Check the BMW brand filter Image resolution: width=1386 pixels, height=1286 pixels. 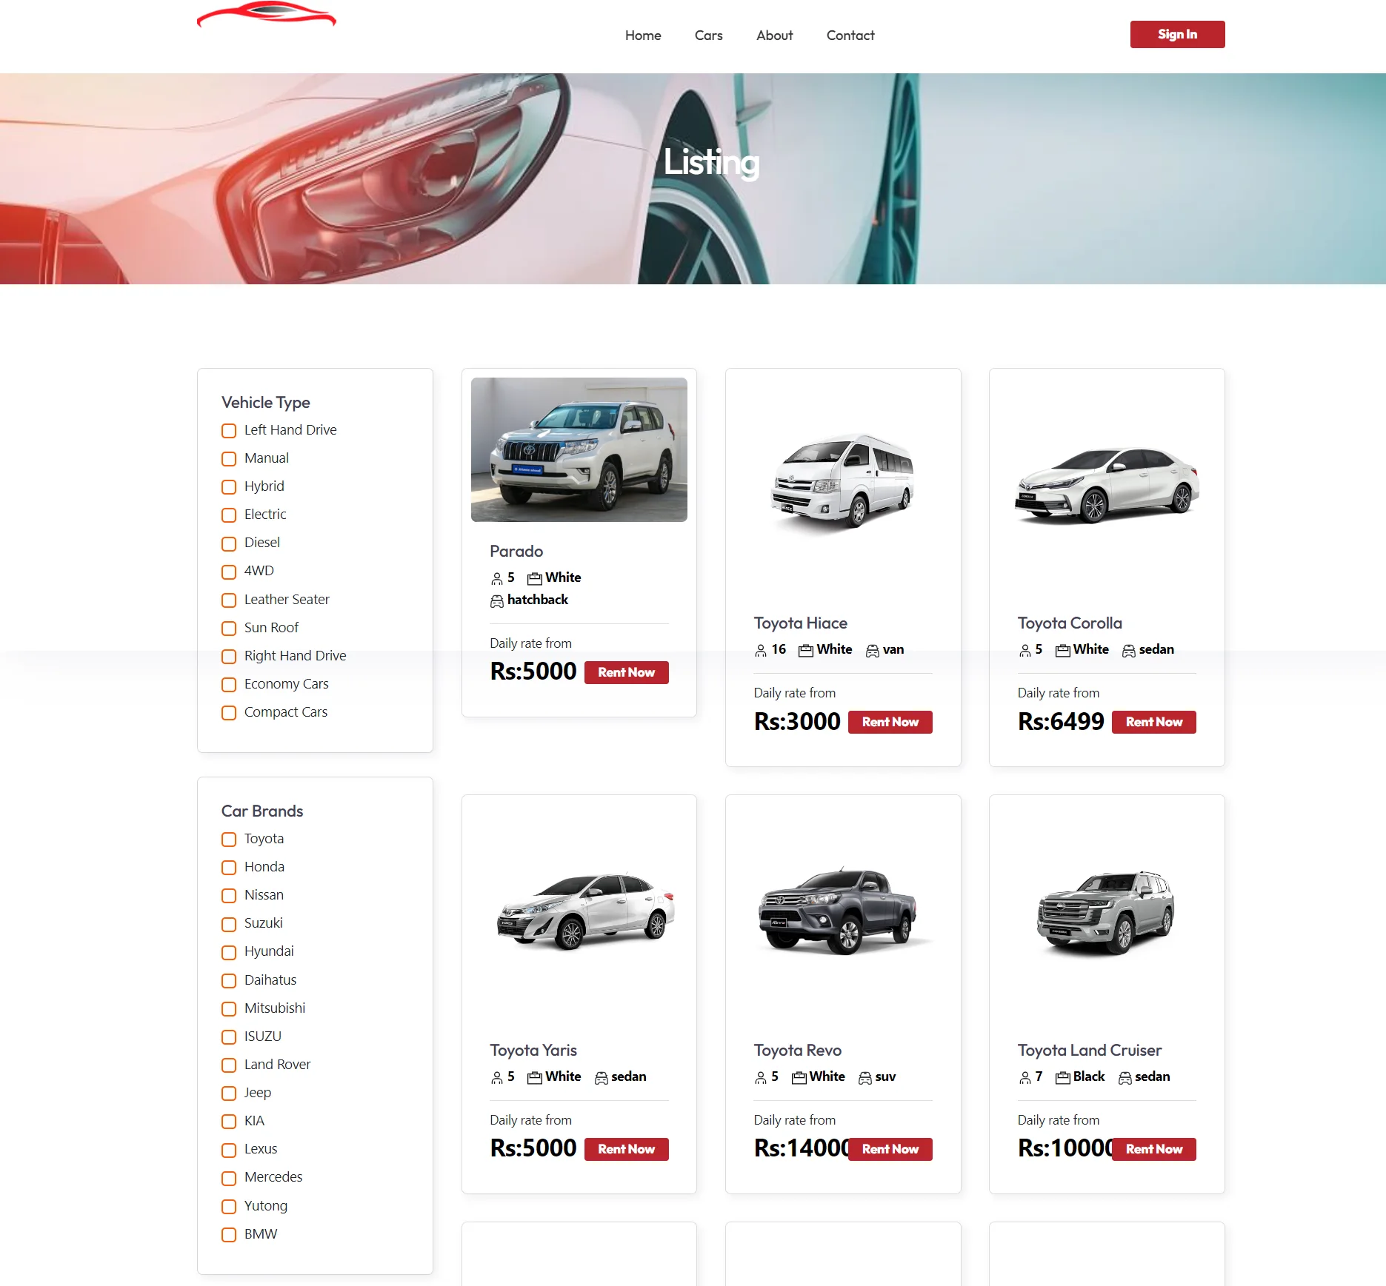point(229,1235)
